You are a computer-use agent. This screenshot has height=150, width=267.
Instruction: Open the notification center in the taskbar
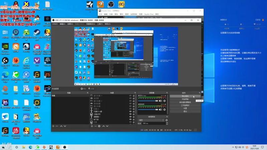(262, 147)
